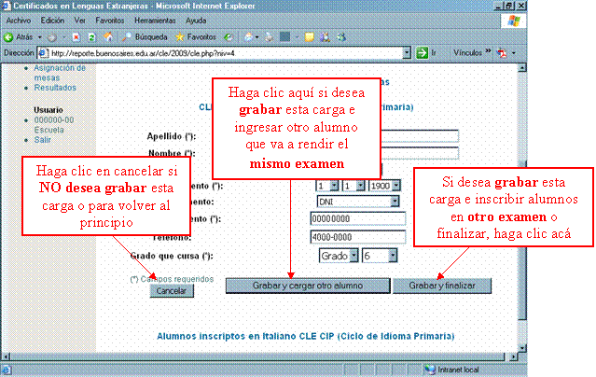Expand the birth year 1900 dropdown

[386, 185]
